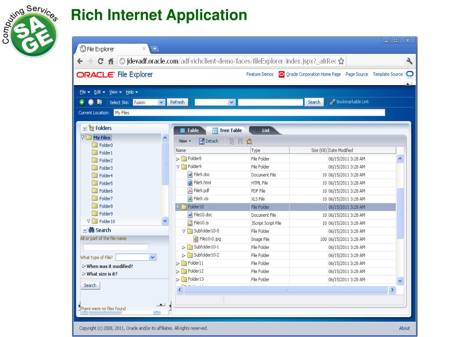Open the Template Source link
The width and height of the screenshot is (450, 337).
388,74
